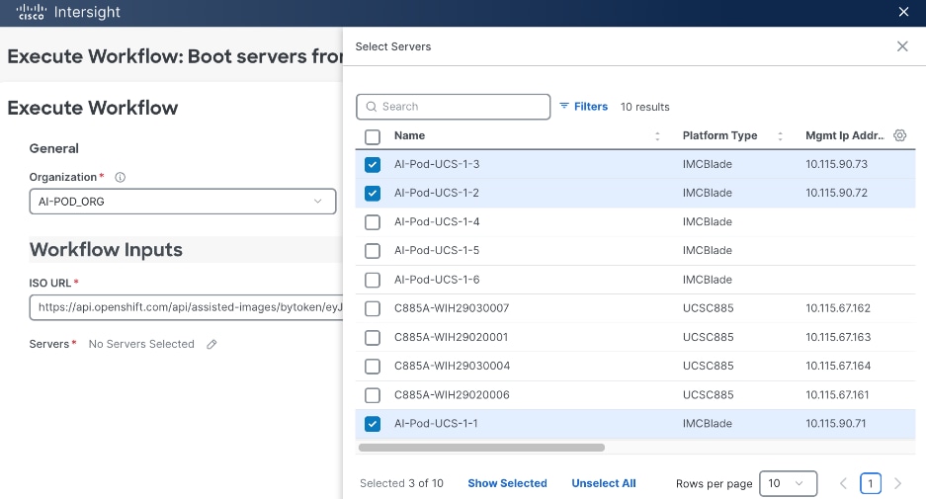
Task: Open the table column settings gear
Action: (x=899, y=135)
